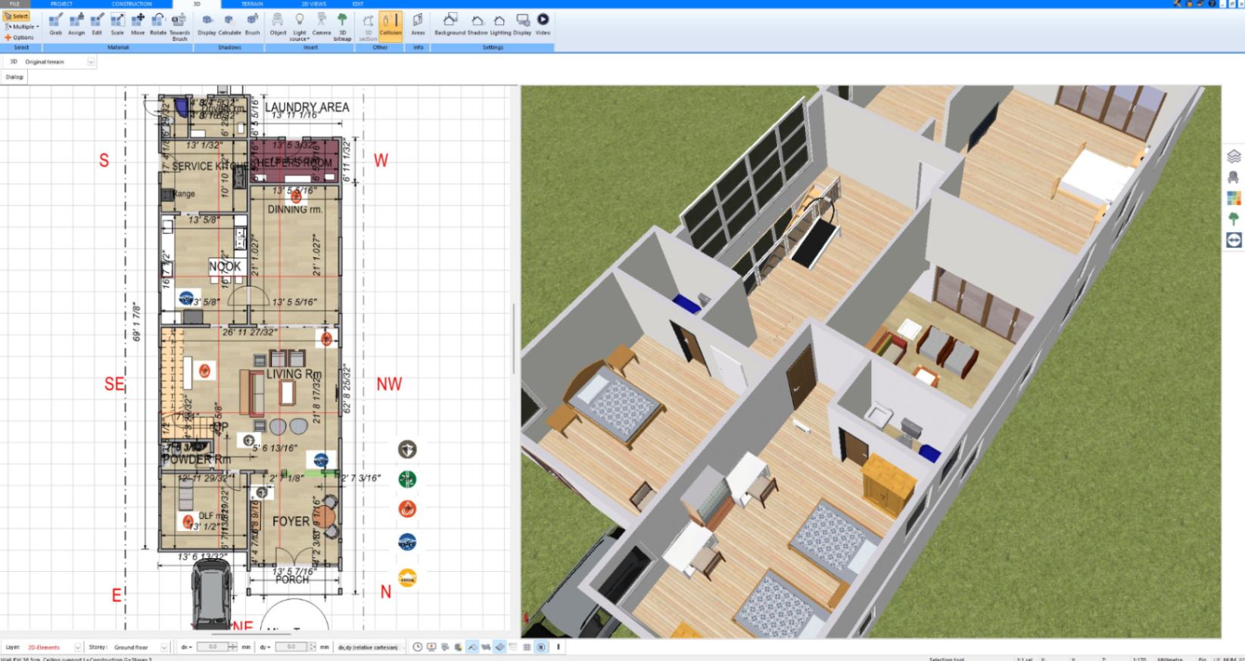Click the tree plants sidebar icon
This screenshot has width=1245, height=661.
[1234, 219]
